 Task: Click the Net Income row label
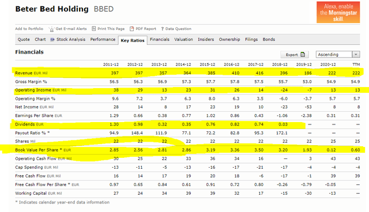[35, 107]
